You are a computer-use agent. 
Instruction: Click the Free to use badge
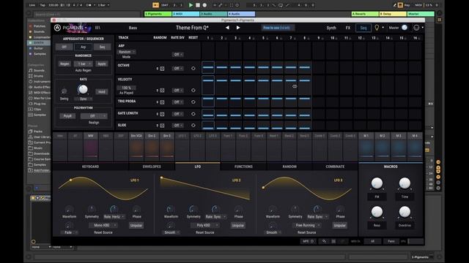277,28
